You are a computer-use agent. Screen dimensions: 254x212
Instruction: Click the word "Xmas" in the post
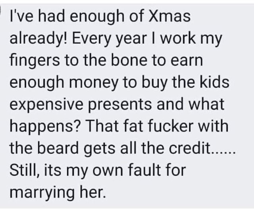click(169, 16)
